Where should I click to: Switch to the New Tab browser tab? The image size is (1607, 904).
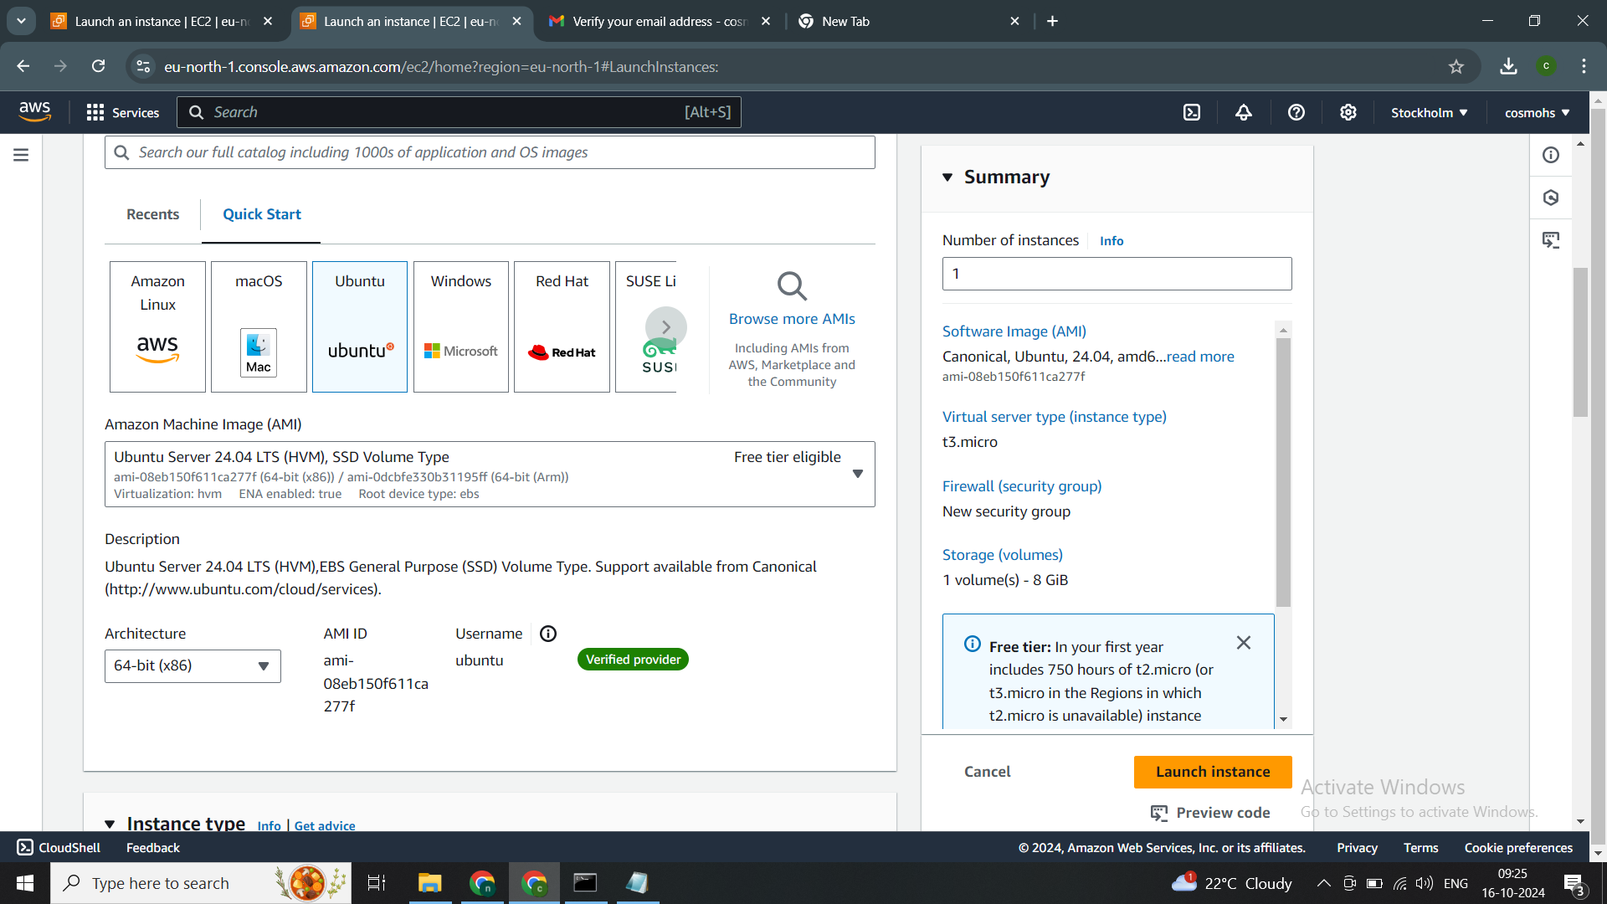point(909,21)
